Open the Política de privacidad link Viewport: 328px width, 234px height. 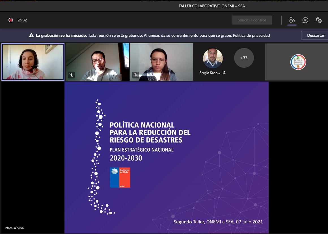tap(251, 35)
